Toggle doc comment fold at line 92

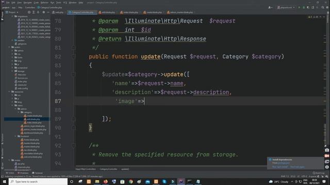[x=73, y=145]
